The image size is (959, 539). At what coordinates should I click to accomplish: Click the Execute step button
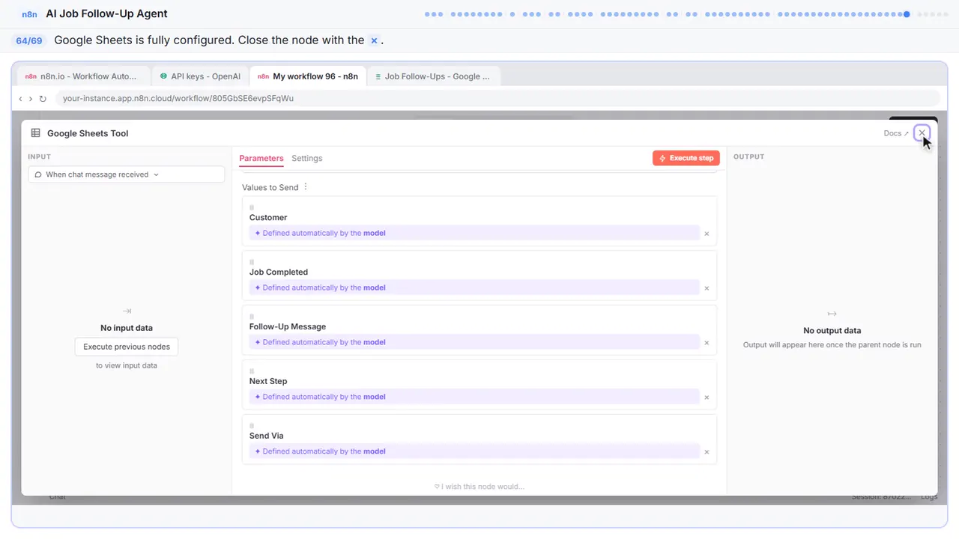click(686, 158)
